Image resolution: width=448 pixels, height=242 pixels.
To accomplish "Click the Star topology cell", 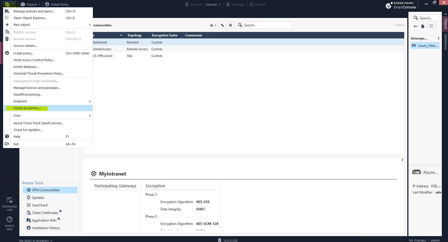I will point(130,56).
